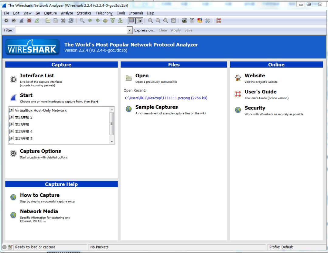
Task: Open help lifebuoy toolbar icon
Action: (219, 21)
